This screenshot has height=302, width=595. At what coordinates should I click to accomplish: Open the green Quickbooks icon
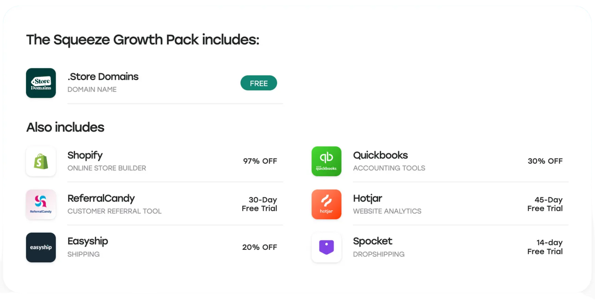coord(327,161)
